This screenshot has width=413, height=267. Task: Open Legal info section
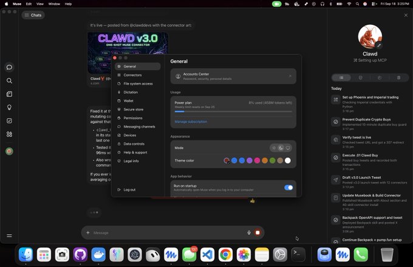137,161
